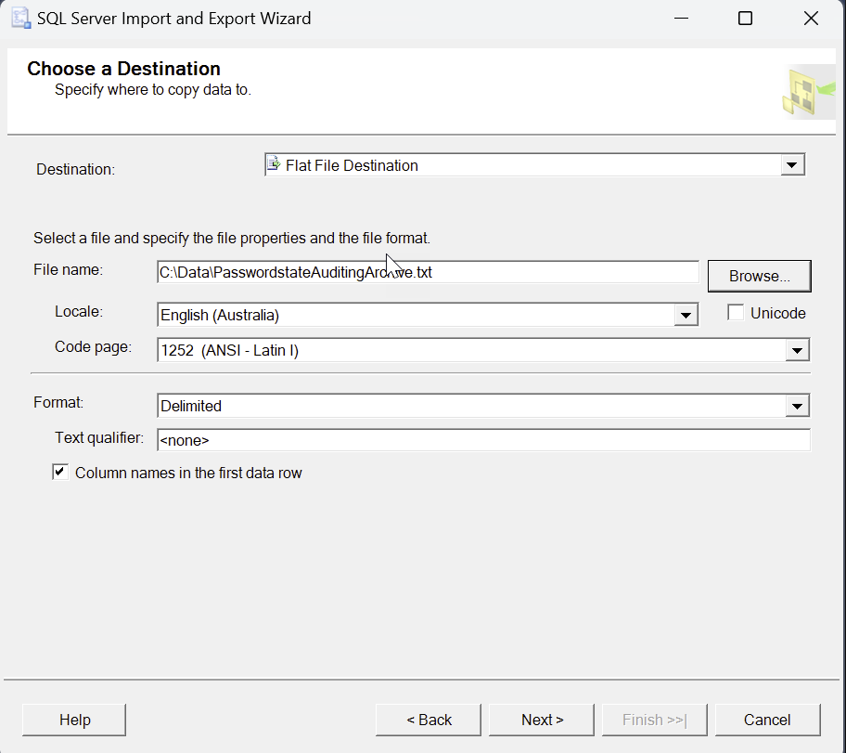Viewport: 846px width, 753px height.
Task: Enable the Unicode checkbox
Action: [736, 313]
